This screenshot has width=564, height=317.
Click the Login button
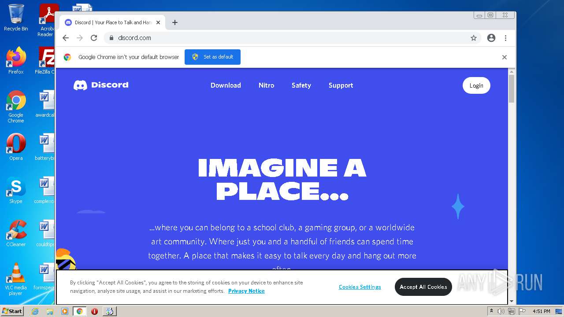476,85
